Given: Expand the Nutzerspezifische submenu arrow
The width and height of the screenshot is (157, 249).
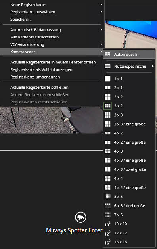Looking at the screenshot, I should pyautogui.click(x=153, y=66).
